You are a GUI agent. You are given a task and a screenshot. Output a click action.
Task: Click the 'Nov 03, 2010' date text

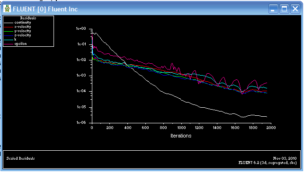point(285,158)
